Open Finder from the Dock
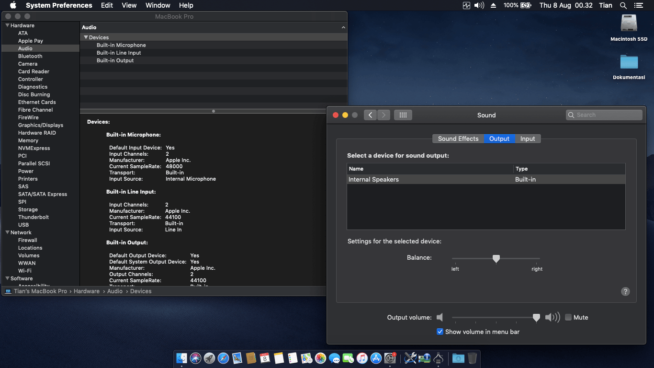The image size is (654, 368). point(181,358)
